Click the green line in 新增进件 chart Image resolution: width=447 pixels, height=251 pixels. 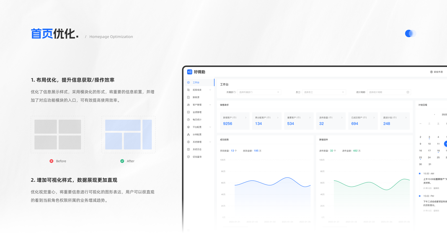[x=372, y=184]
